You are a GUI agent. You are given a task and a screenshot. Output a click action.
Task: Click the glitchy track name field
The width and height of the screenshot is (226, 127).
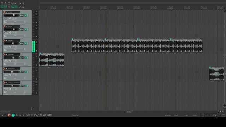(x=14, y=26)
